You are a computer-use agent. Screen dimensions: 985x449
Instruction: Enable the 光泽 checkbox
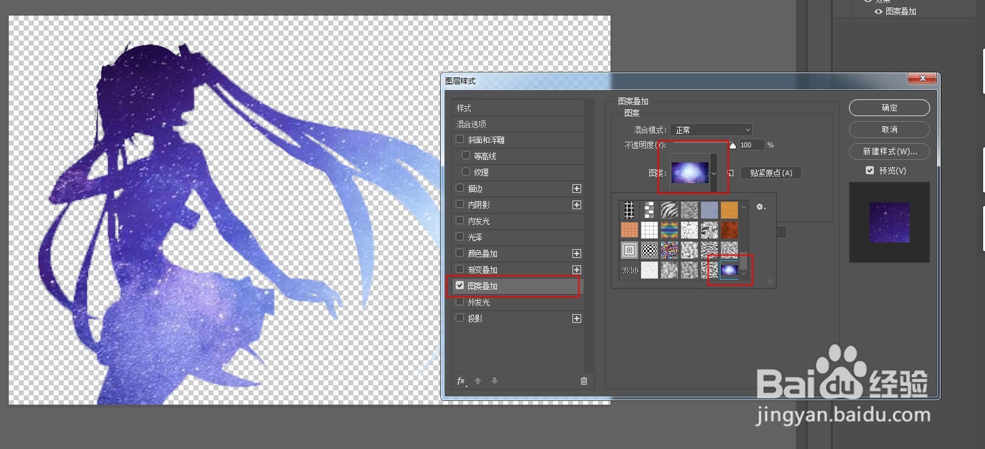tap(460, 237)
